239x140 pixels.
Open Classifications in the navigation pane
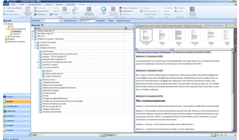[x=17, y=106]
